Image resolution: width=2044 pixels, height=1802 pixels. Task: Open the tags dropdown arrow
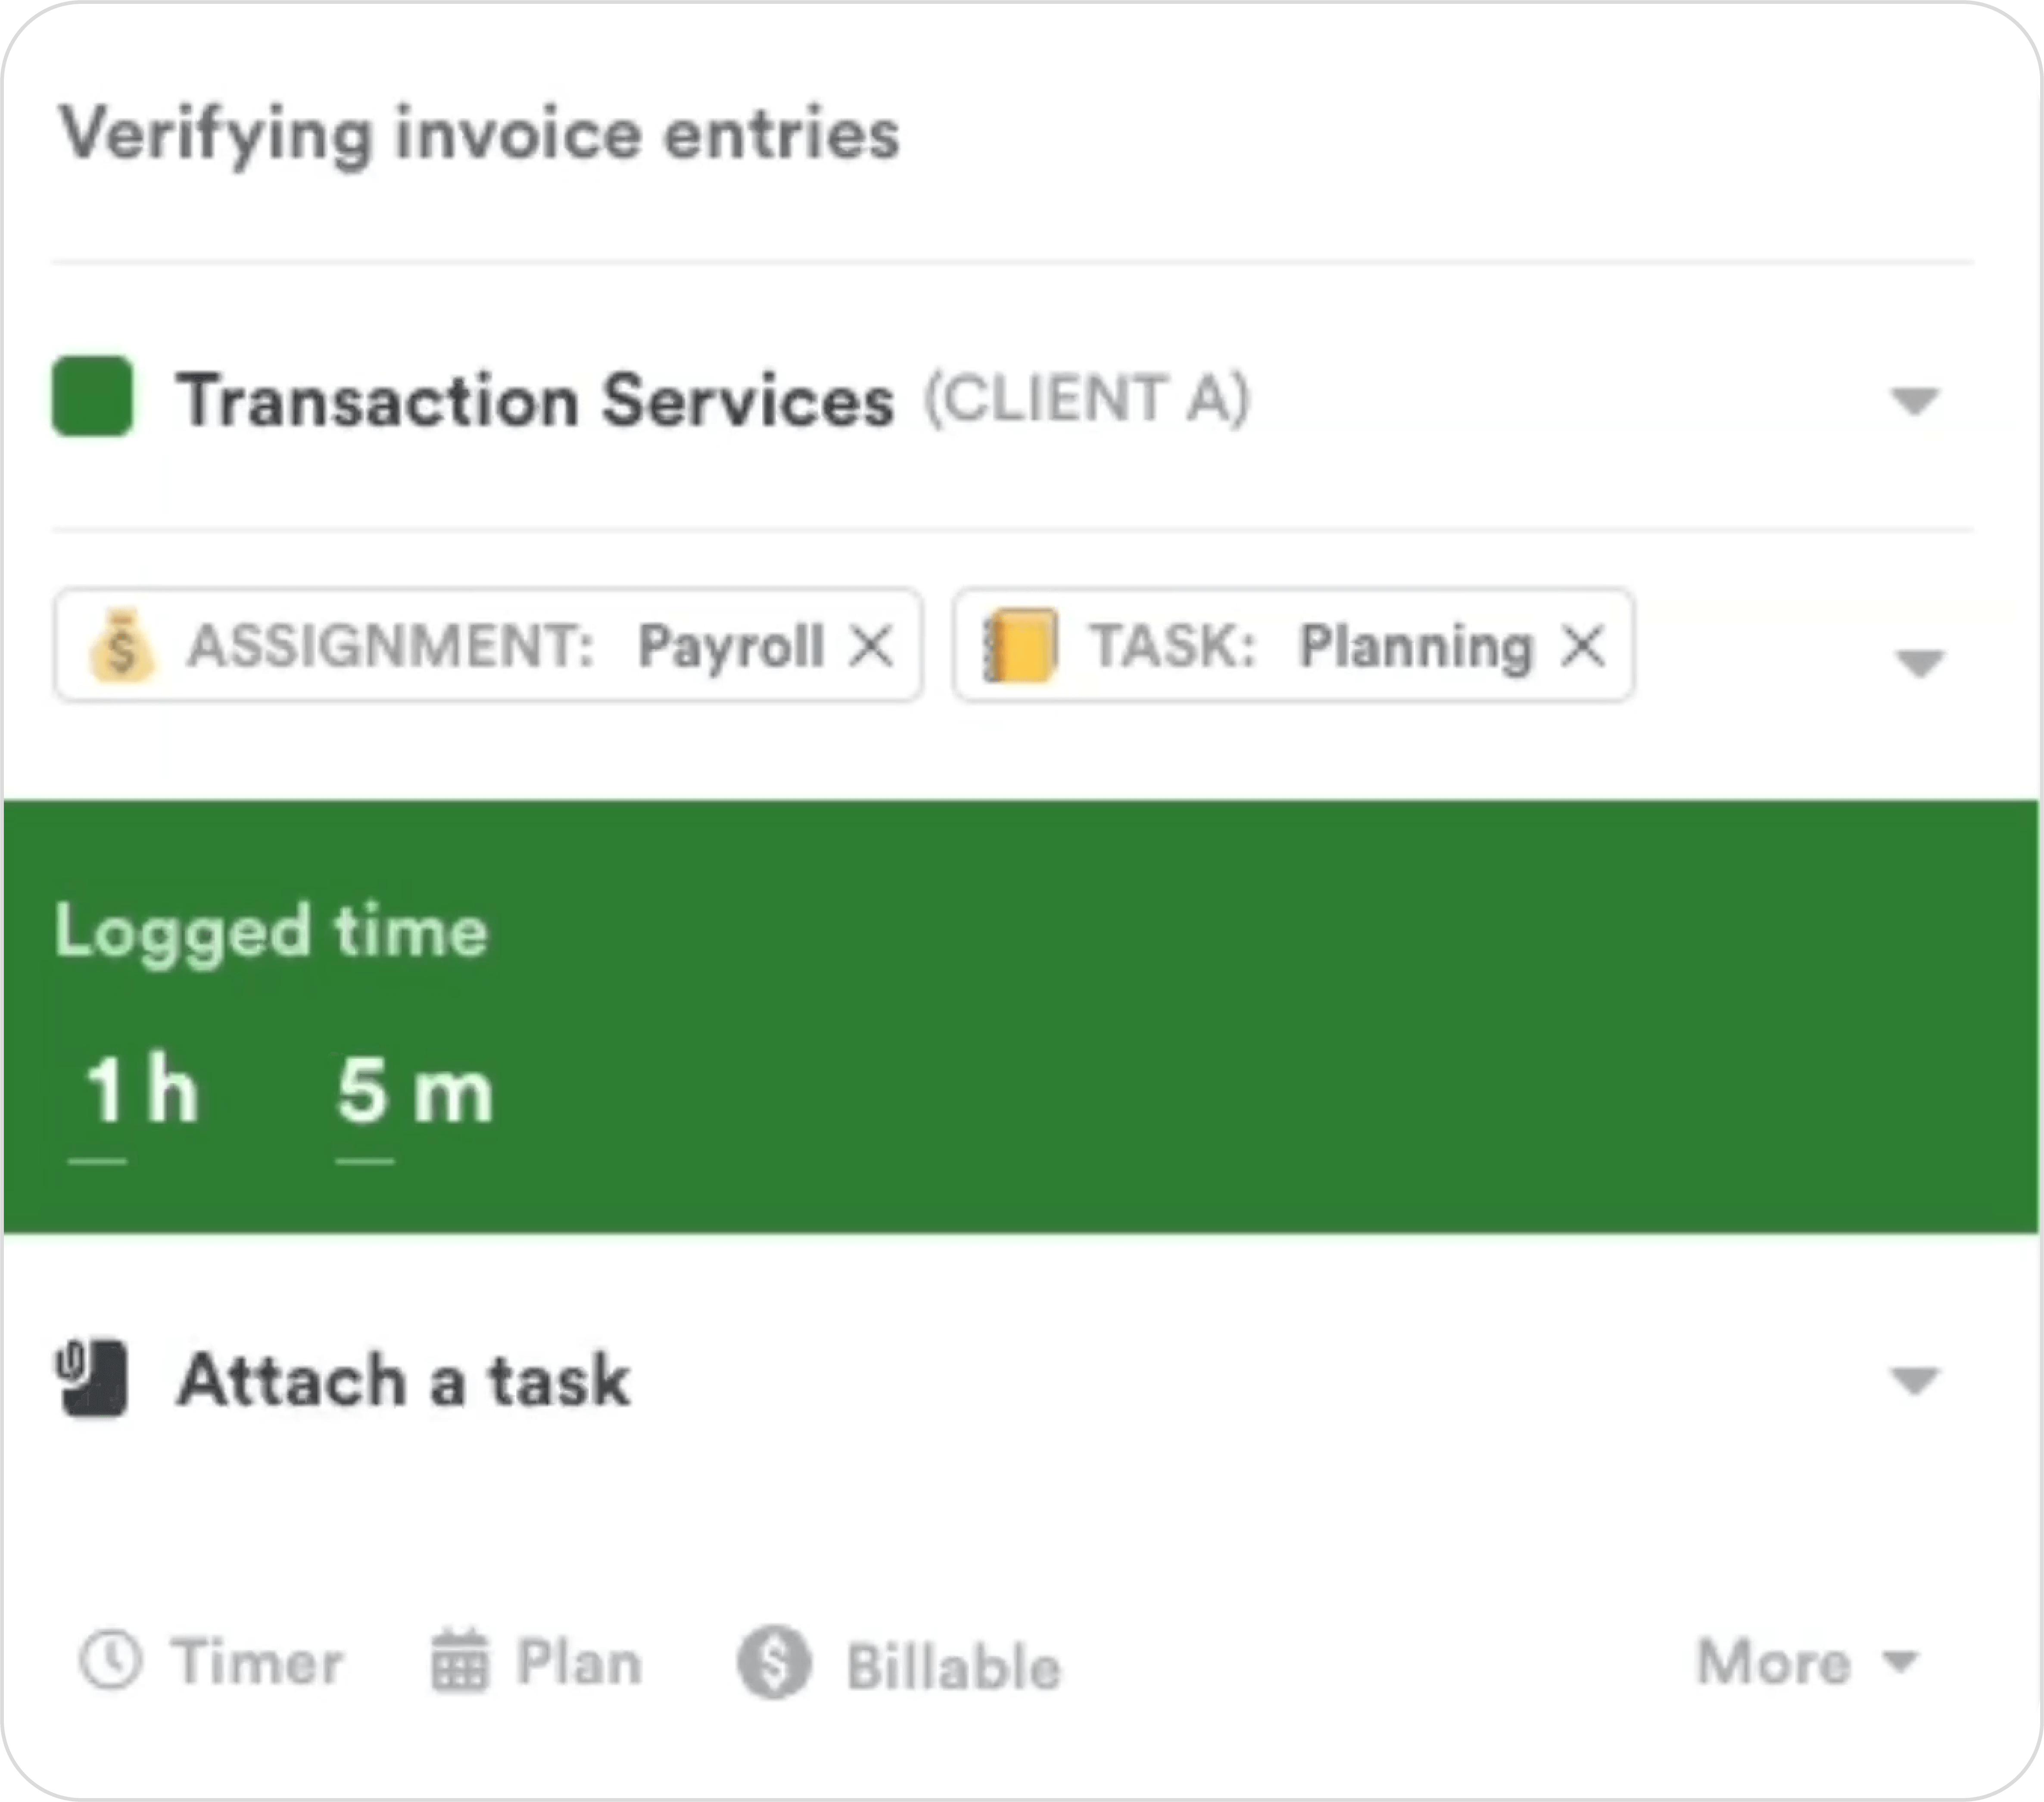[x=1918, y=662]
